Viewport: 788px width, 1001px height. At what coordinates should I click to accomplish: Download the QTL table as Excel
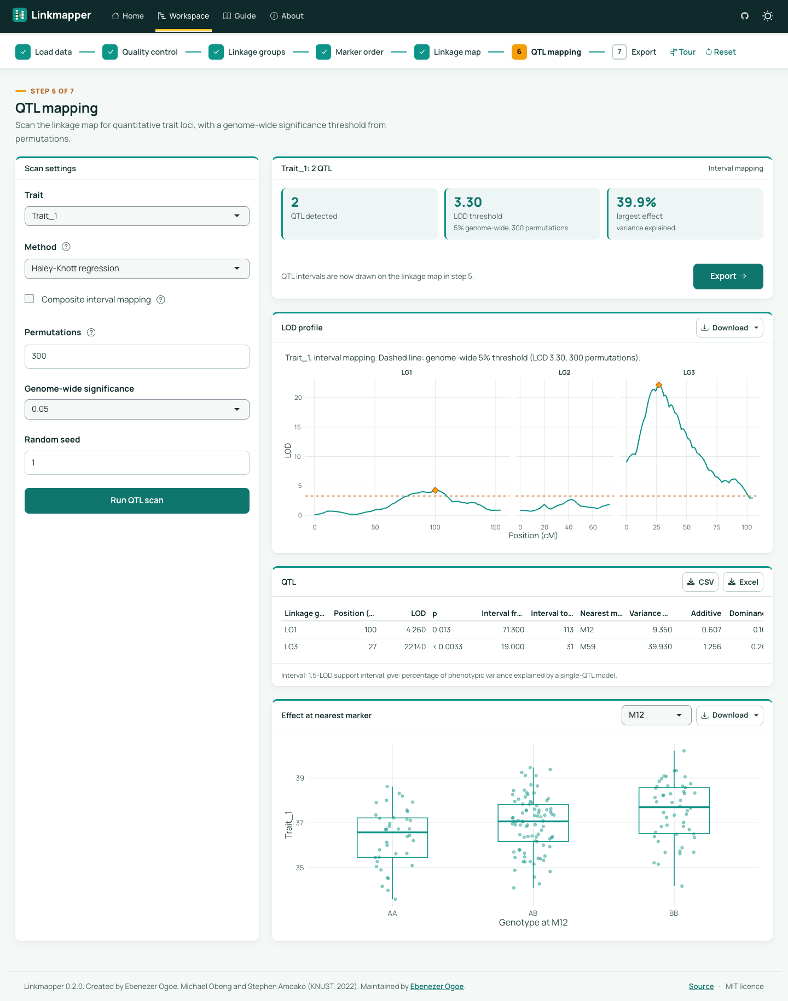[743, 582]
